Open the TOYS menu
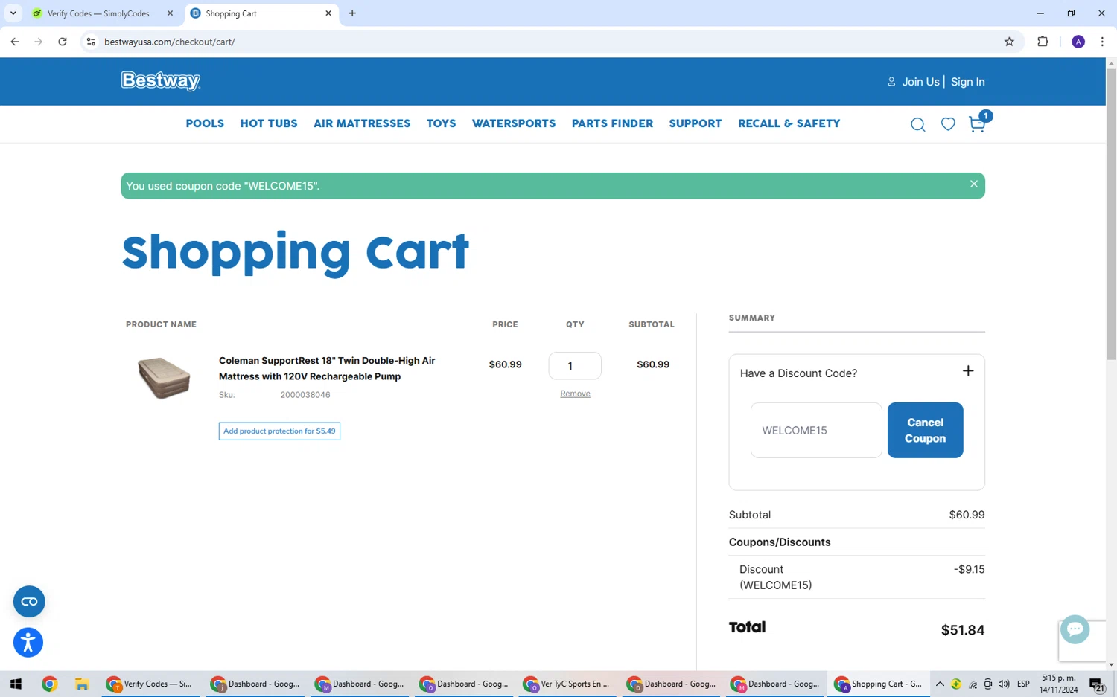Viewport: 1117px width, 697px height. [x=441, y=123]
